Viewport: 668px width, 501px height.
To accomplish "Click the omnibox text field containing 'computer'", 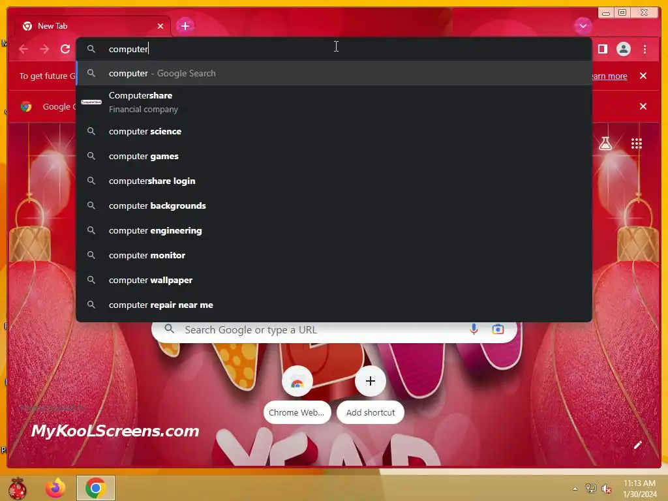I will [334, 48].
